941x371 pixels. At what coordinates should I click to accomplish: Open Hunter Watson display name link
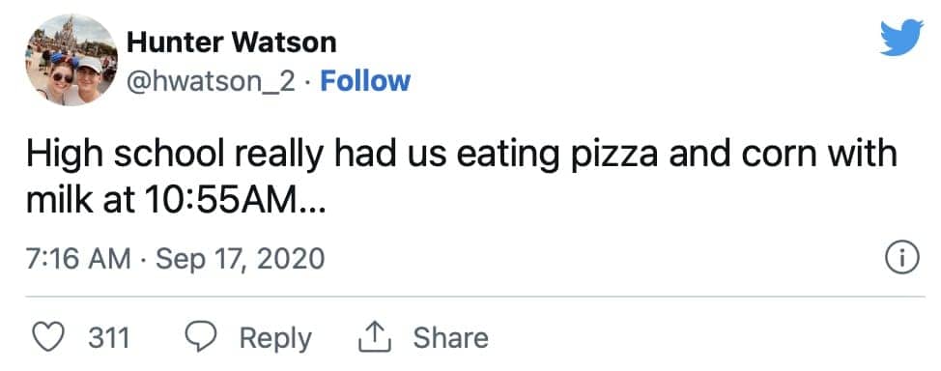(232, 42)
